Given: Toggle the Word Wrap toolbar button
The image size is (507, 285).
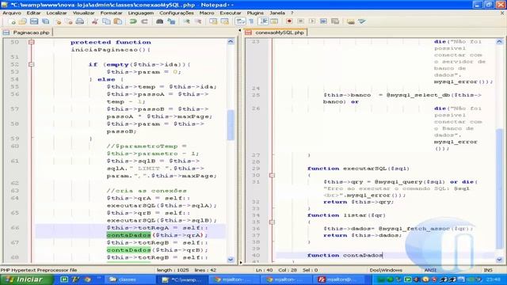Looking at the screenshot, I should (x=240, y=21).
